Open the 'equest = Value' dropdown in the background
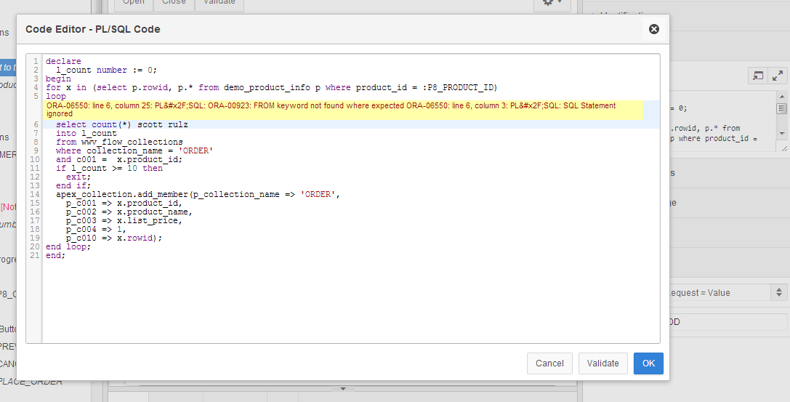 [x=779, y=293]
